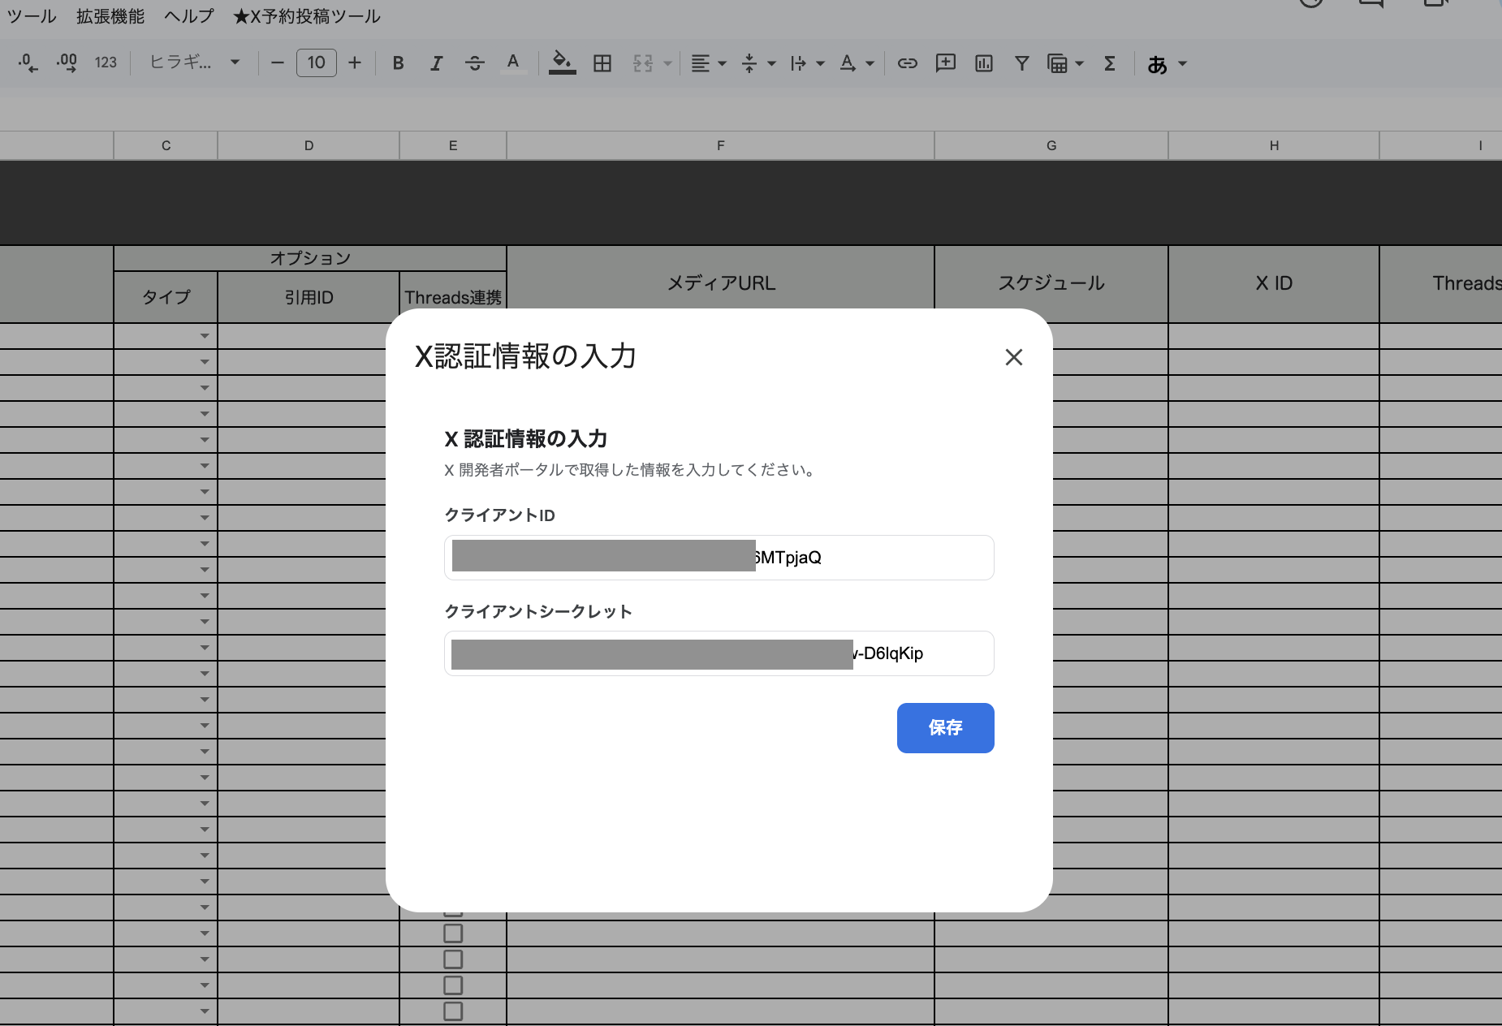Click the クライアントシークレット input field
Screen dimensions: 1502x1026
click(x=719, y=653)
